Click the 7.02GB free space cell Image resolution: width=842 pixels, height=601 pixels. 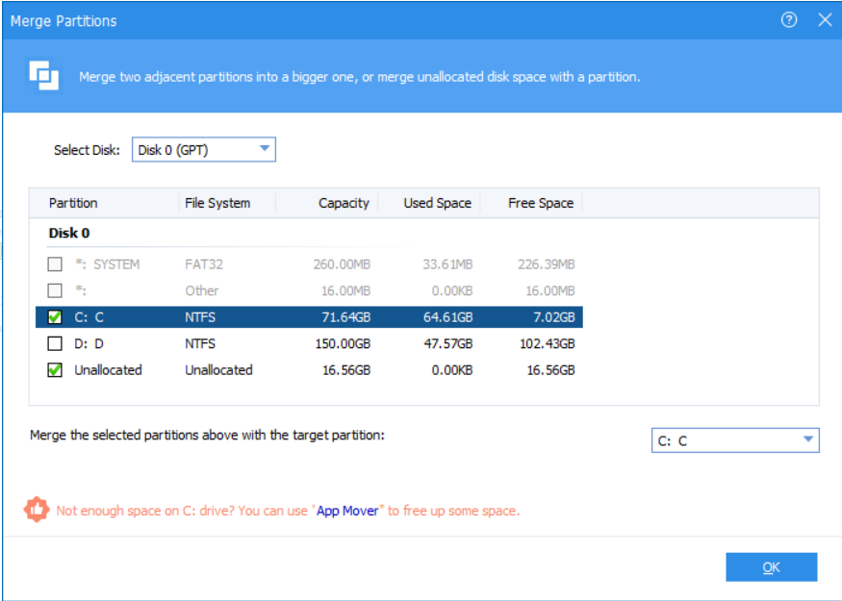pyautogui.click(x=554, y=317)
